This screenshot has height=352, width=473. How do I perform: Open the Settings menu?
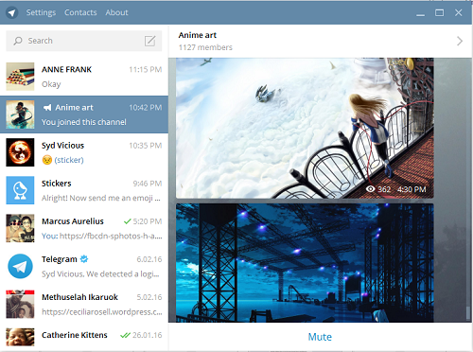[x=41, y=12]
